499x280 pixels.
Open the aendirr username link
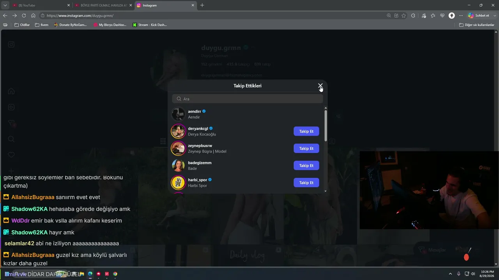195,111
